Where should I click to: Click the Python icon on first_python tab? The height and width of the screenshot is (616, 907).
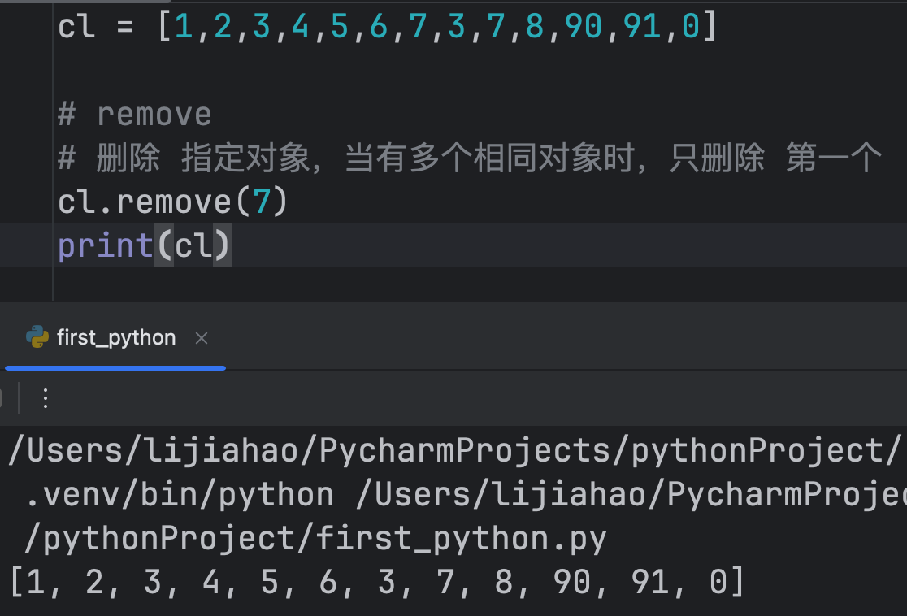pos(37,337)
